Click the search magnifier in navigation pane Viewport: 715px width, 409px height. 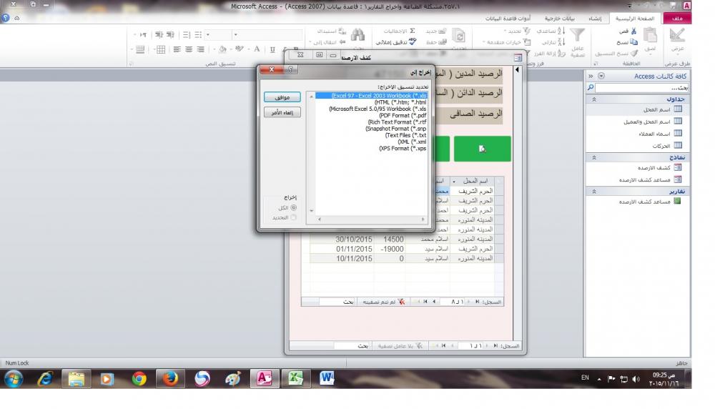click(591, 87)
